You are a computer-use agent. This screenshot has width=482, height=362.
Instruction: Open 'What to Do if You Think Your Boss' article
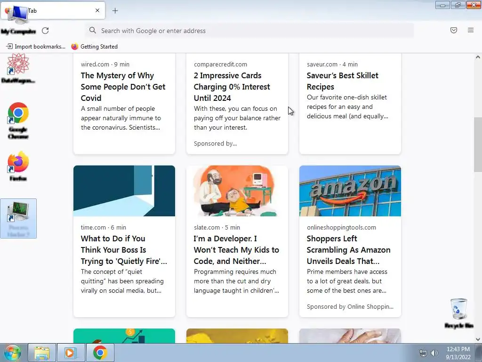[x=124, y=250]
